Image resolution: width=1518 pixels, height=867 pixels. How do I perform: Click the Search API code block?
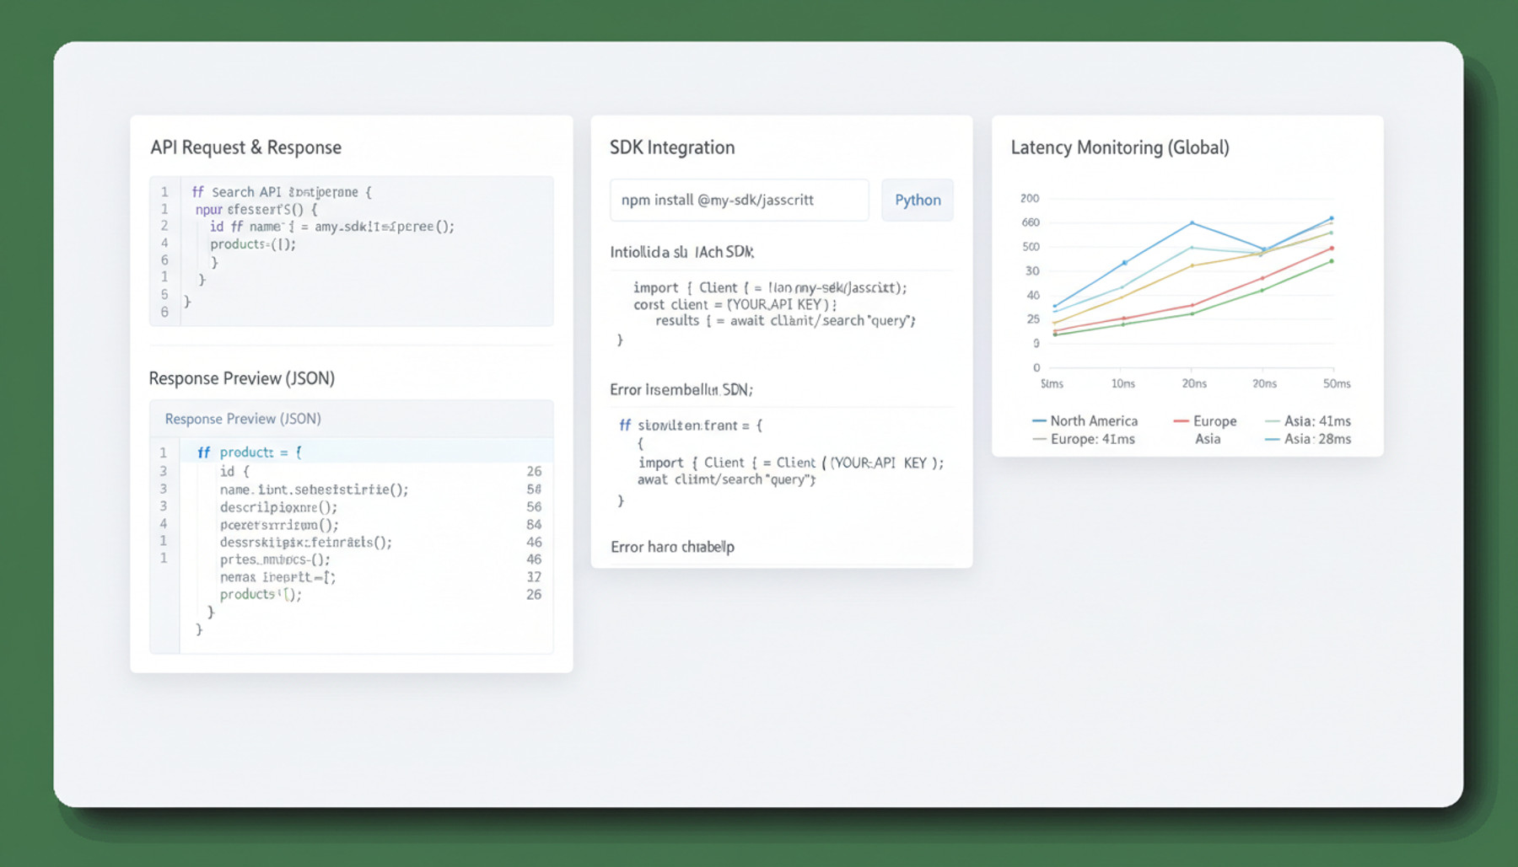tap(352, 251)
